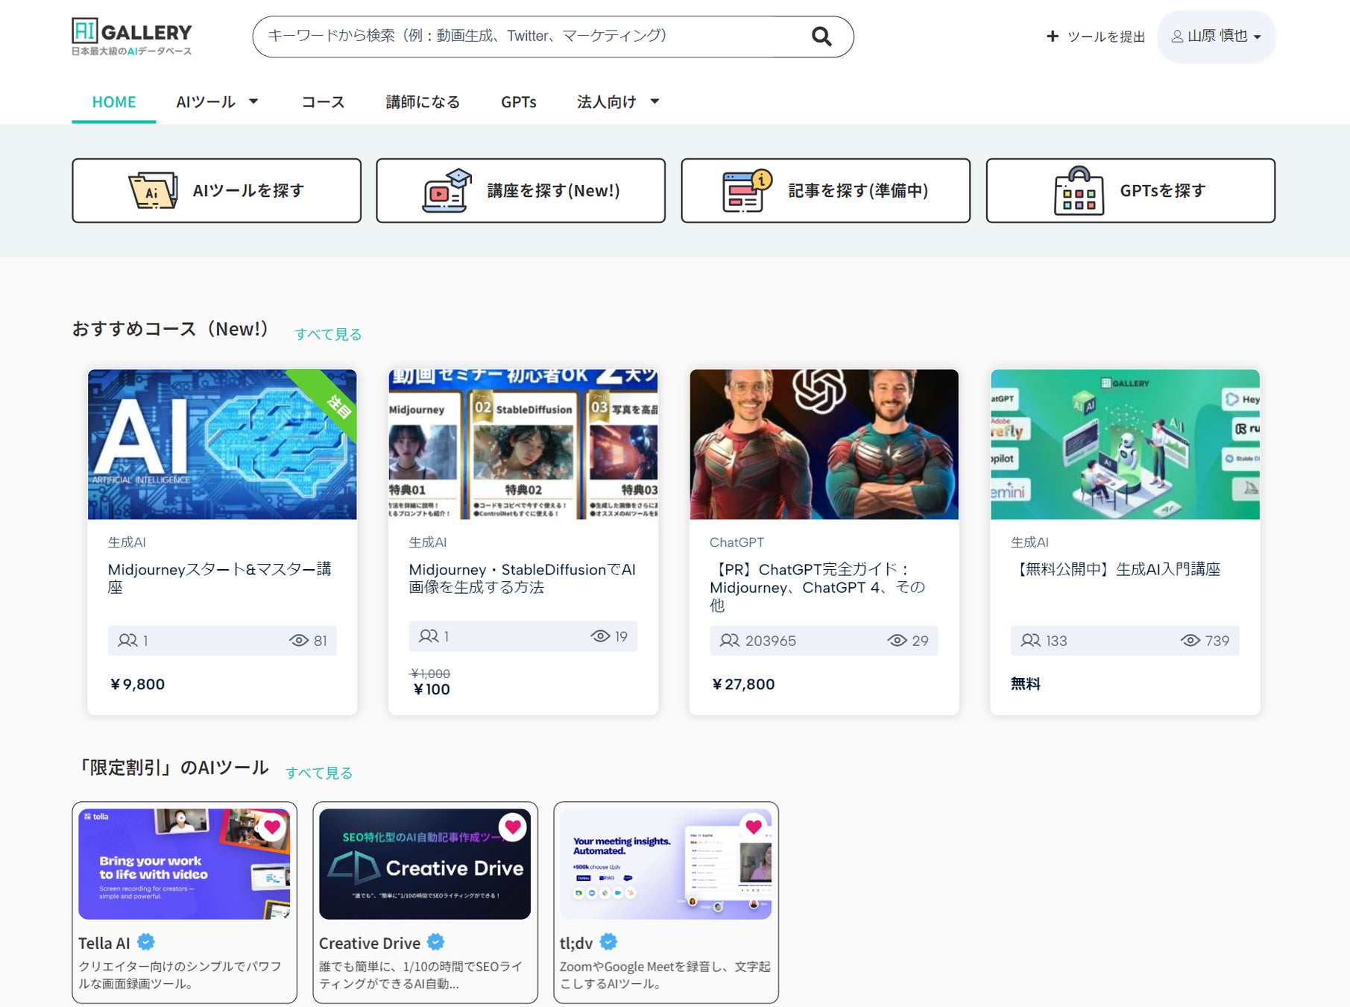Click the Creative Drive tool name

point(370,943)
